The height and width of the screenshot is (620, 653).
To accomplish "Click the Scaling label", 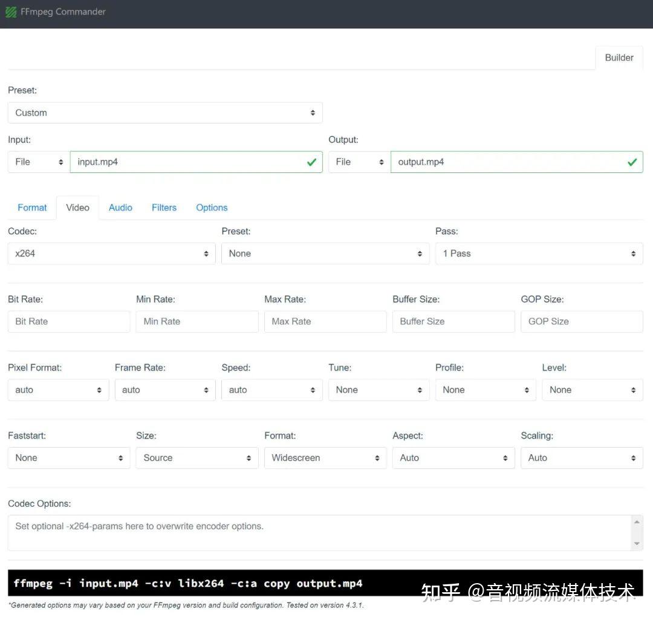I will click(537, 436).
